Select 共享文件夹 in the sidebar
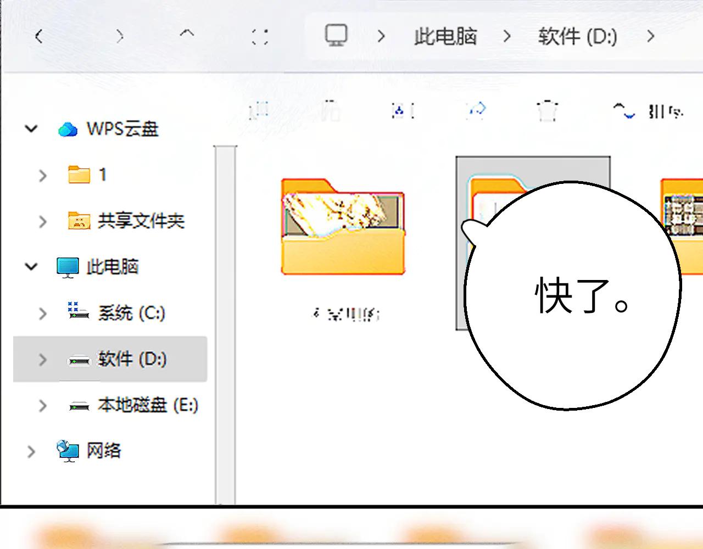Image resolution: width=703 pixels, height=549 pixels. coord(140,221)
